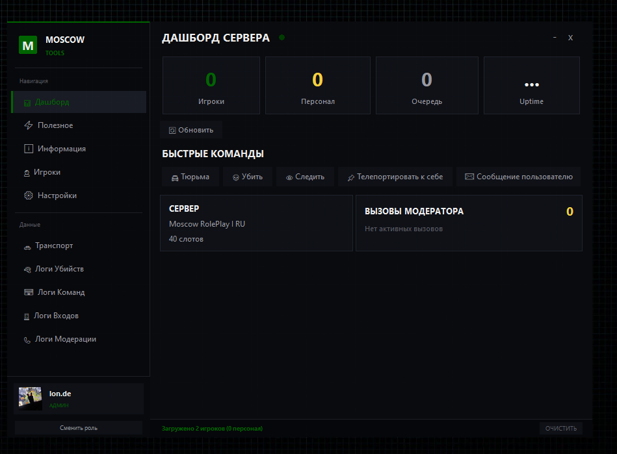
Task: Clear the log with ОЧИСТИТЬ button
Action: point(561,429)
